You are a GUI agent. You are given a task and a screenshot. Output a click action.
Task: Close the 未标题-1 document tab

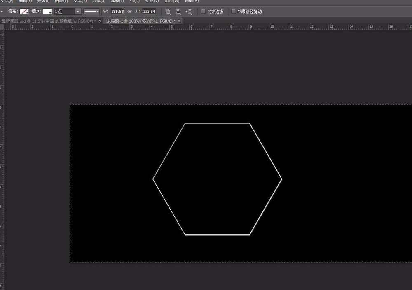(179, 21)
